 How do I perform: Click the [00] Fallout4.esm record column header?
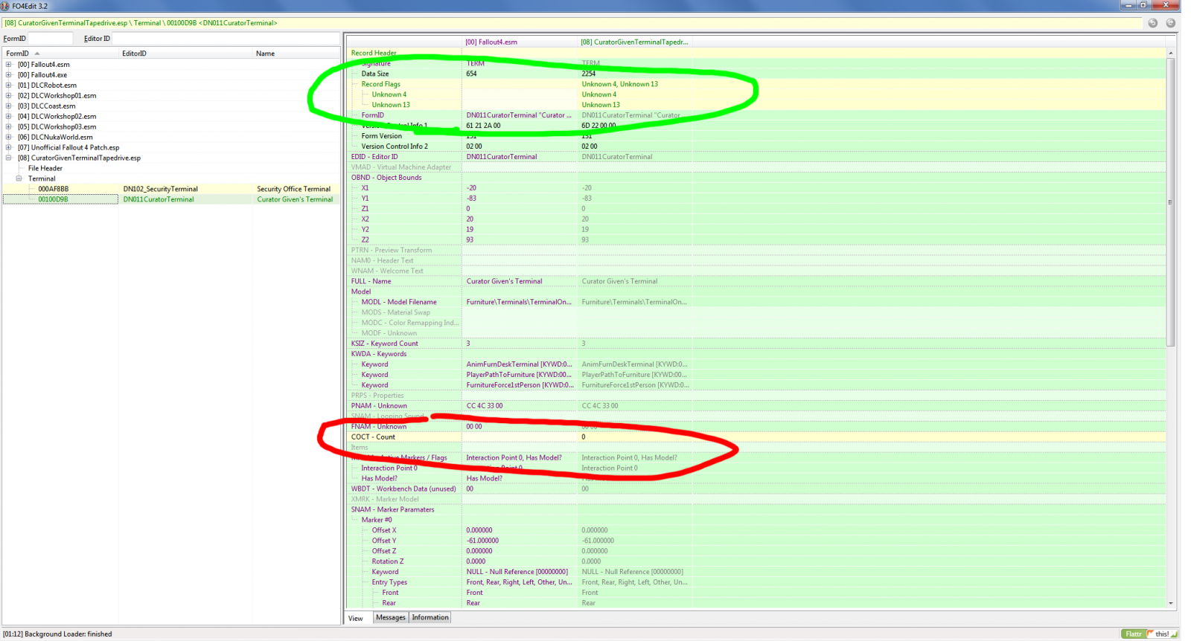(520, 42)
